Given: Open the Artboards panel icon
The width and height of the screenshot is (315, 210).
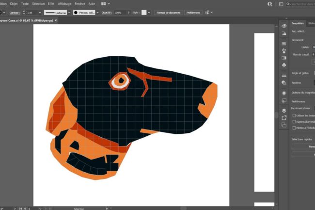Looking at the screenshot, I should point(284,125).
